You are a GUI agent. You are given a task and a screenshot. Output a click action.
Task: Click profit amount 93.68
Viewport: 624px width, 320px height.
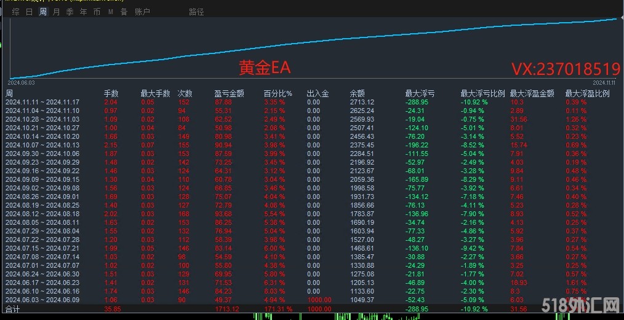pos(223,214)
